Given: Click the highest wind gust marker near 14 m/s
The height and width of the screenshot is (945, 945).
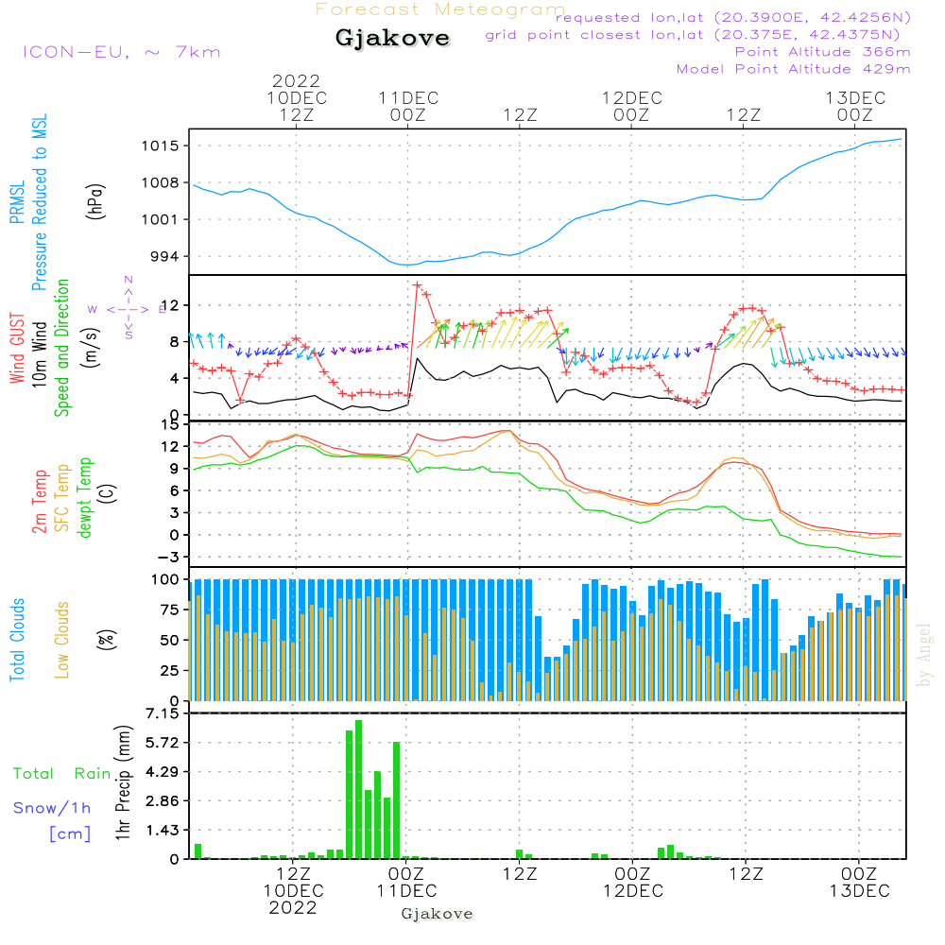Looking at the screenshot, I should point(417,285).
